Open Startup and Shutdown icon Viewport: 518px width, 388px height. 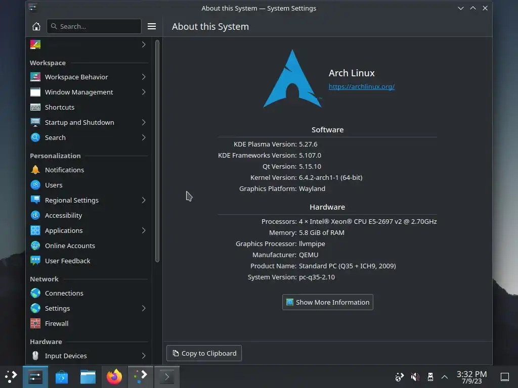pos(35,122)
